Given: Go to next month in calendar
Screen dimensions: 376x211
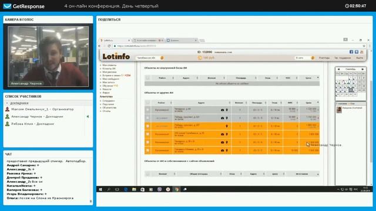Looking at the screenshot, I should [x=362, y=69].
